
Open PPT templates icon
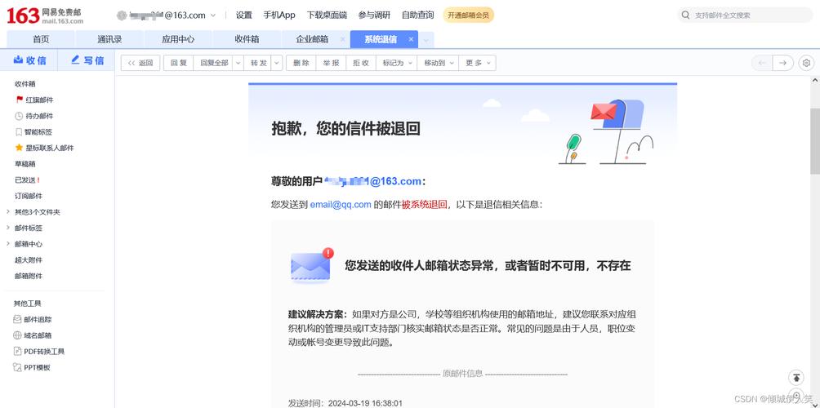[17, 367]
